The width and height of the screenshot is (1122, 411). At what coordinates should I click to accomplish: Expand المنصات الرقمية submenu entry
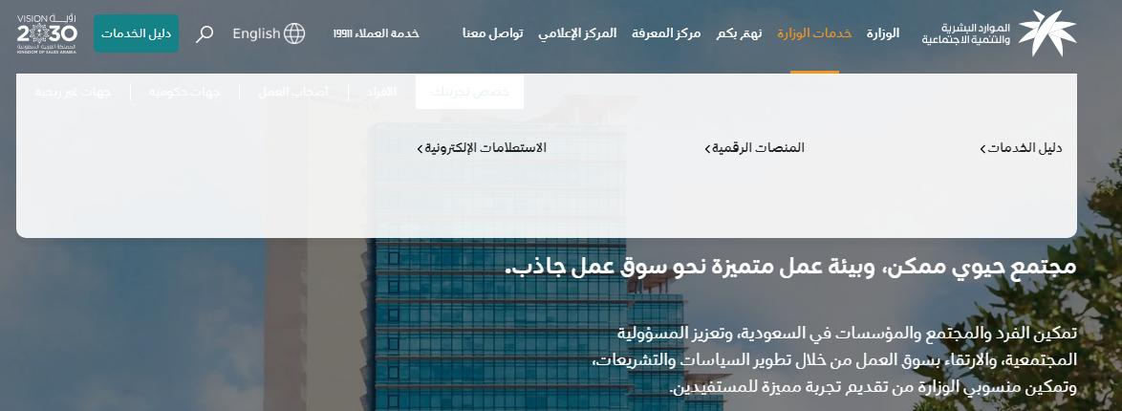[755, 148]
